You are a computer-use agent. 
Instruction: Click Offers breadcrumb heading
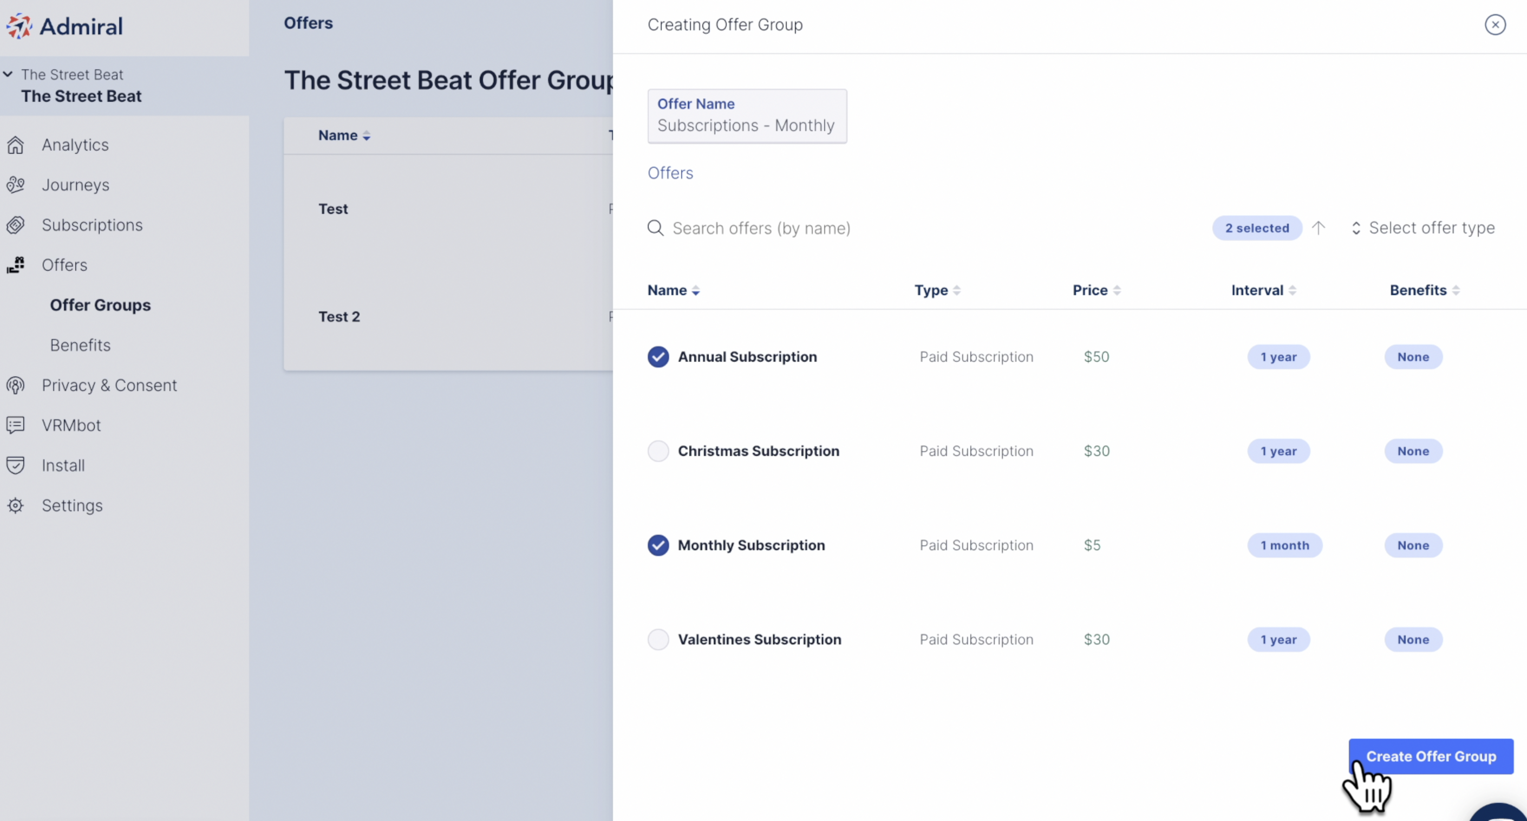coord(308,23)
